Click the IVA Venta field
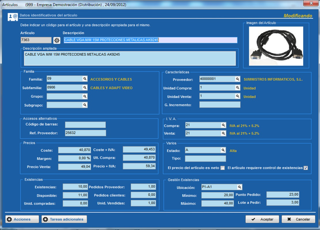 (x=203, y=133)
